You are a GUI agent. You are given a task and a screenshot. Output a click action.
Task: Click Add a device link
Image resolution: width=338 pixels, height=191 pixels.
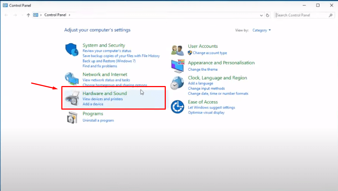click(x=93, y=104)
